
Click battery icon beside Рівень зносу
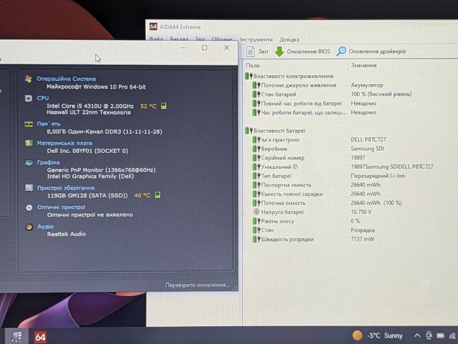[x=256, y=221]
